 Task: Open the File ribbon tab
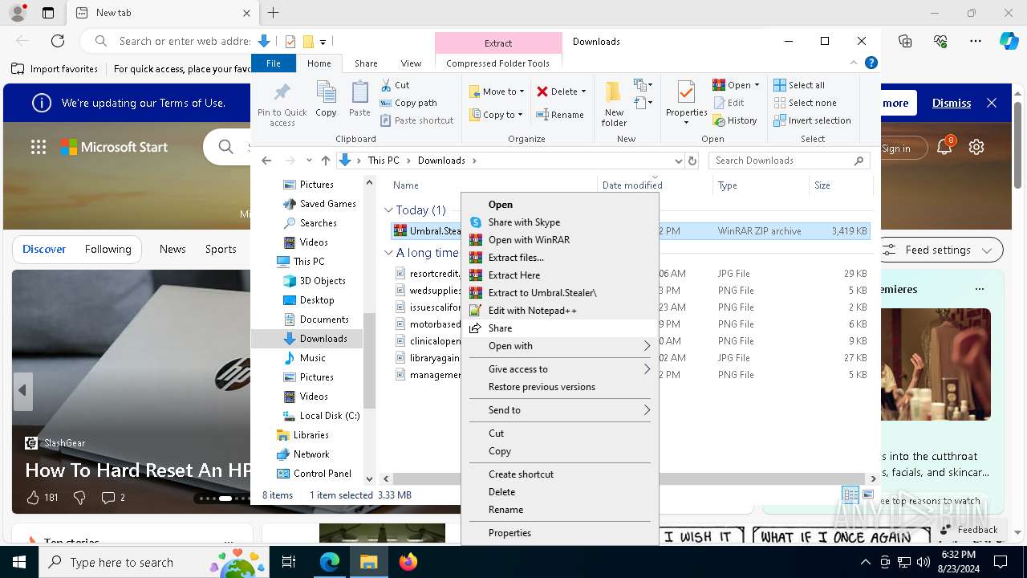(x=274, y=63)
